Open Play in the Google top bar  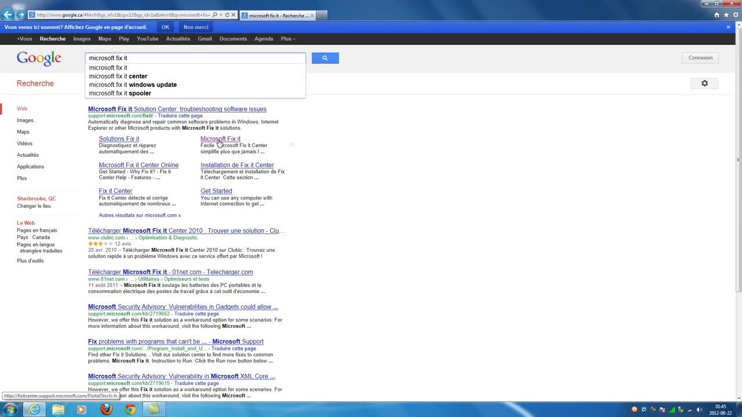124,39
